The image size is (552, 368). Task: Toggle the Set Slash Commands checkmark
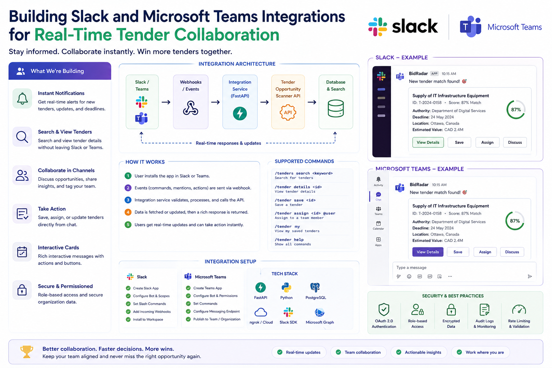(x=128, y=304)
